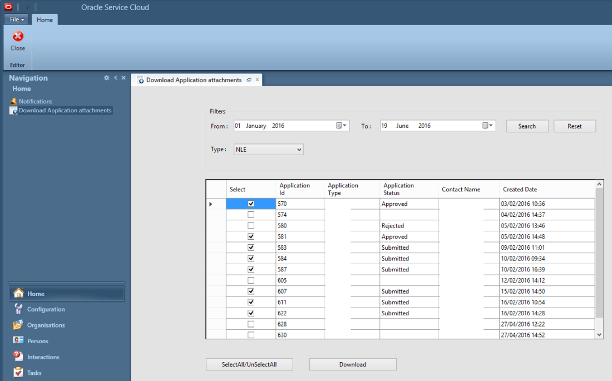Open the To date calendar dropdown

(x=488, y=126)
